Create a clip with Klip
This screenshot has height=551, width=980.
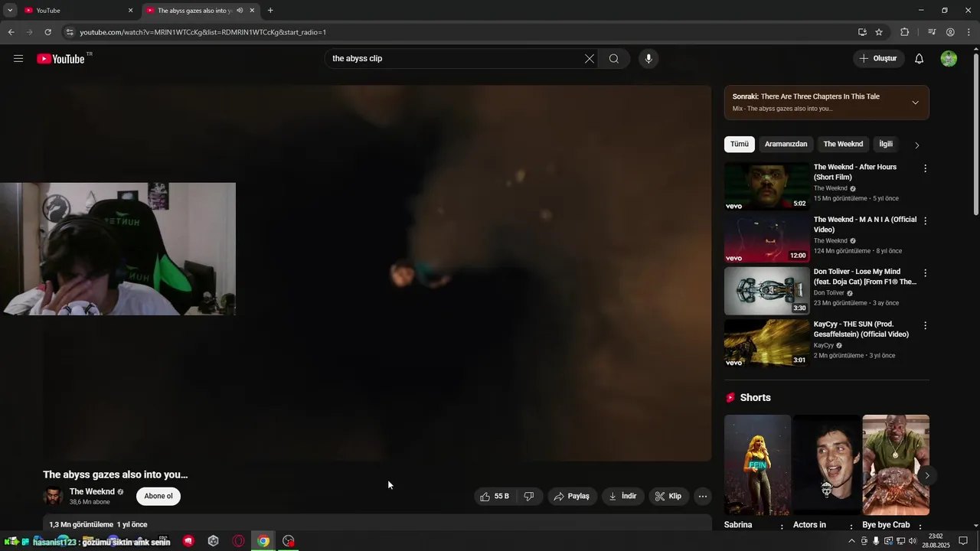[x=668, y=497]
